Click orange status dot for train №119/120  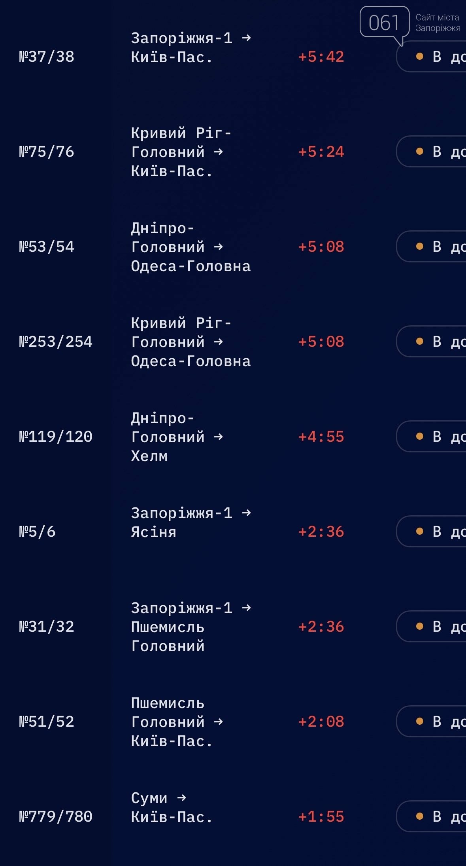click(420, 437)
